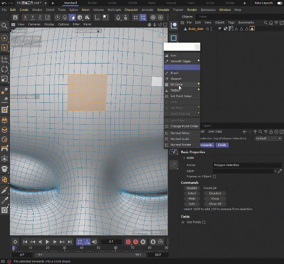Click the autokeying icon
284x264 pixels.
pos(136,242)
